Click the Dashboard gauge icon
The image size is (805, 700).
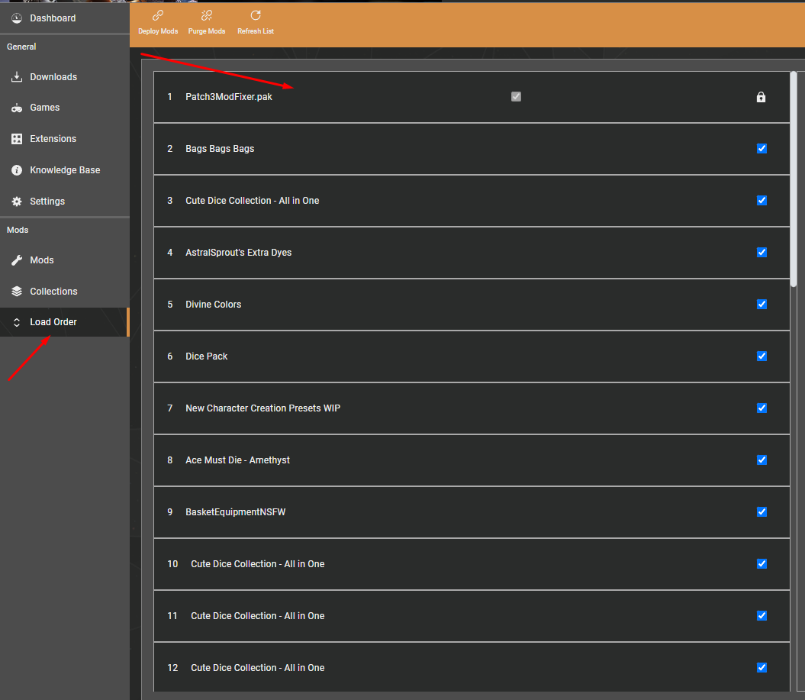17,18
